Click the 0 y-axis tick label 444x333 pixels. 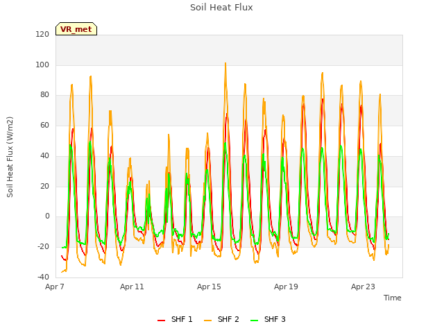point(47,216)
